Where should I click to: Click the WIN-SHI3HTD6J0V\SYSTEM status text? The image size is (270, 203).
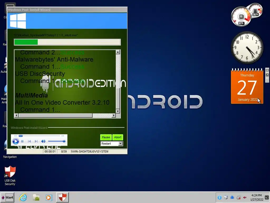pos(90,151)
